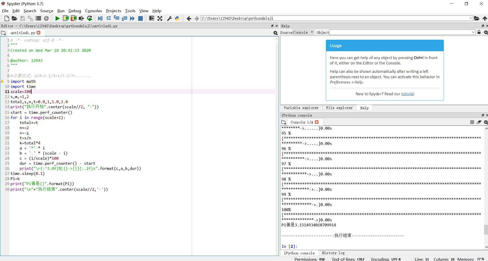Expand the Object combo box arrow
Screen dimensions: 488x261
pyautogui.click(x=473, y=32)
